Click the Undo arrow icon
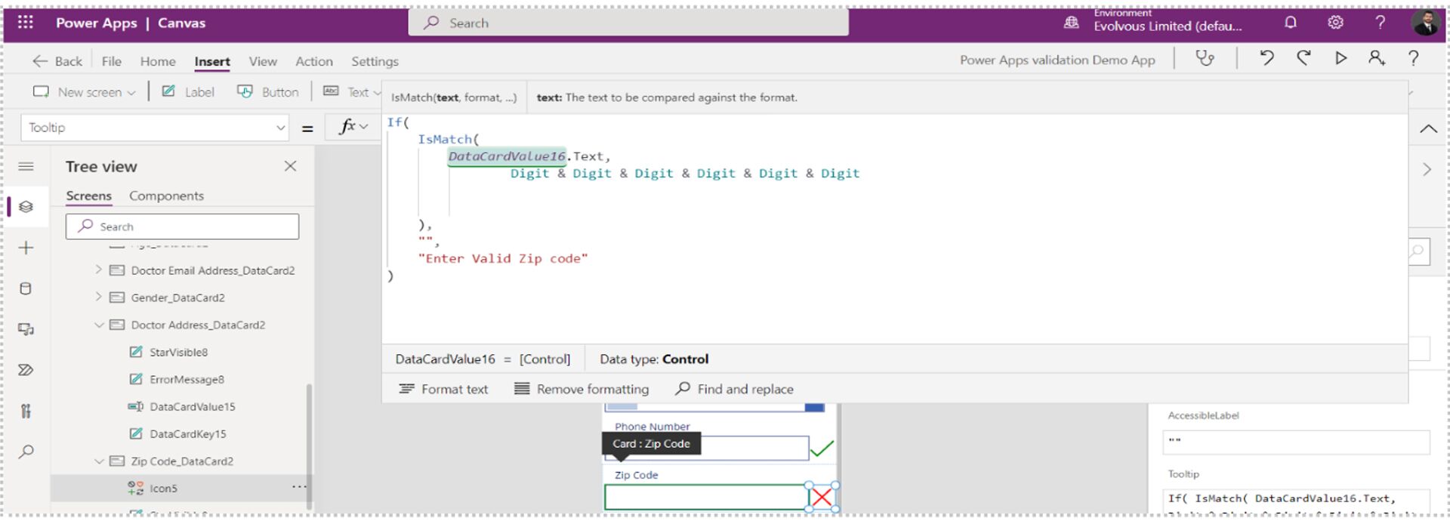 point(1266,59)
